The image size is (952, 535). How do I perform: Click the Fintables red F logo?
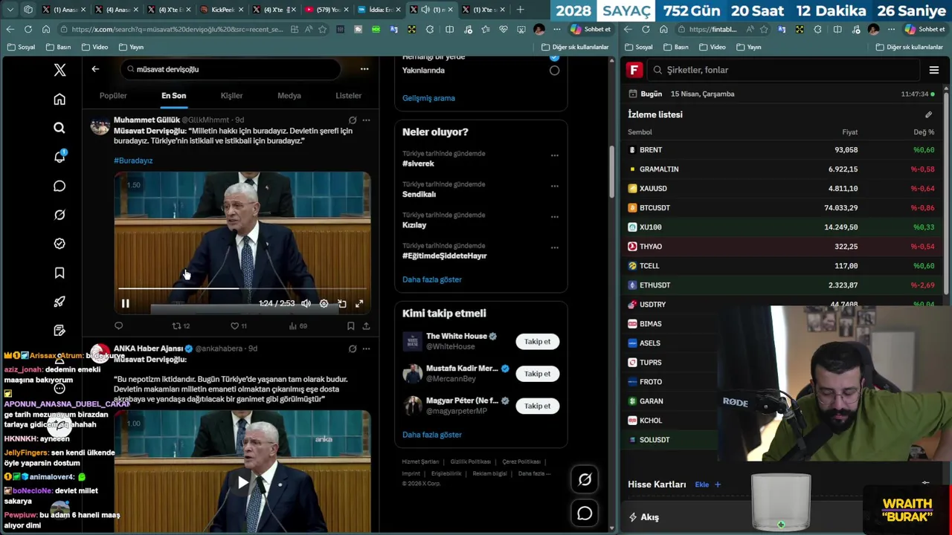pos(634,70)
